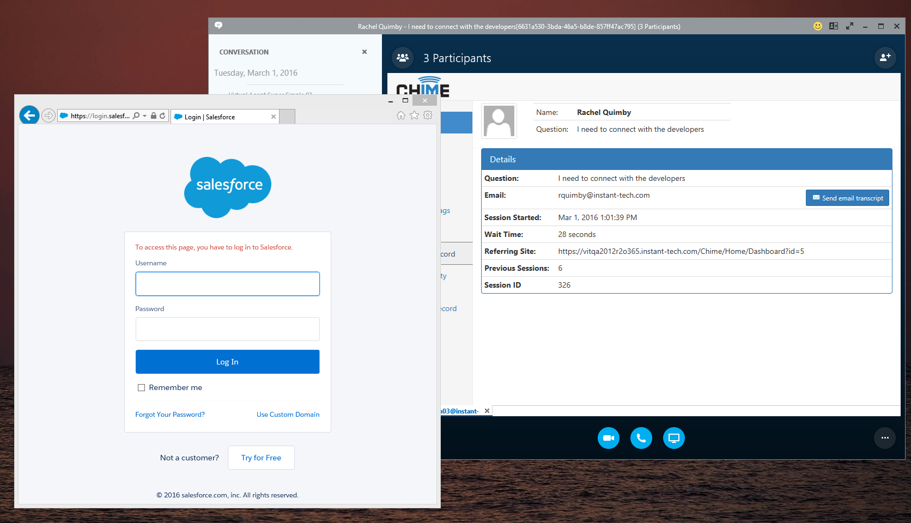Click the referring site URL text
Viewport: 911px width, 523px height.
[681, 251]
